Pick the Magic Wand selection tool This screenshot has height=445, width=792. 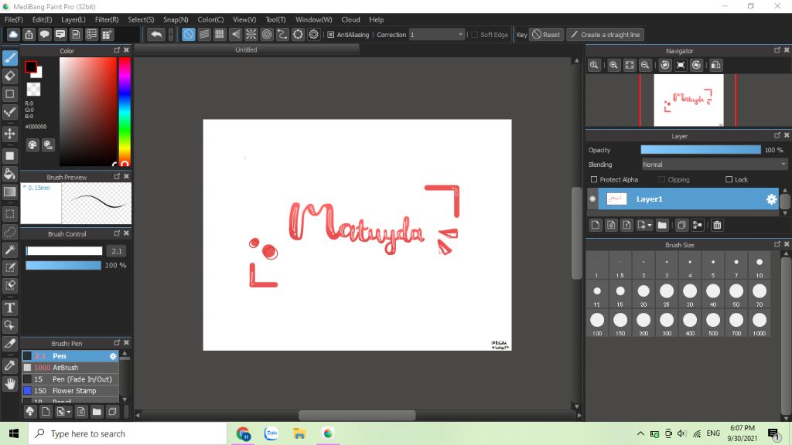tap(10, 250)
